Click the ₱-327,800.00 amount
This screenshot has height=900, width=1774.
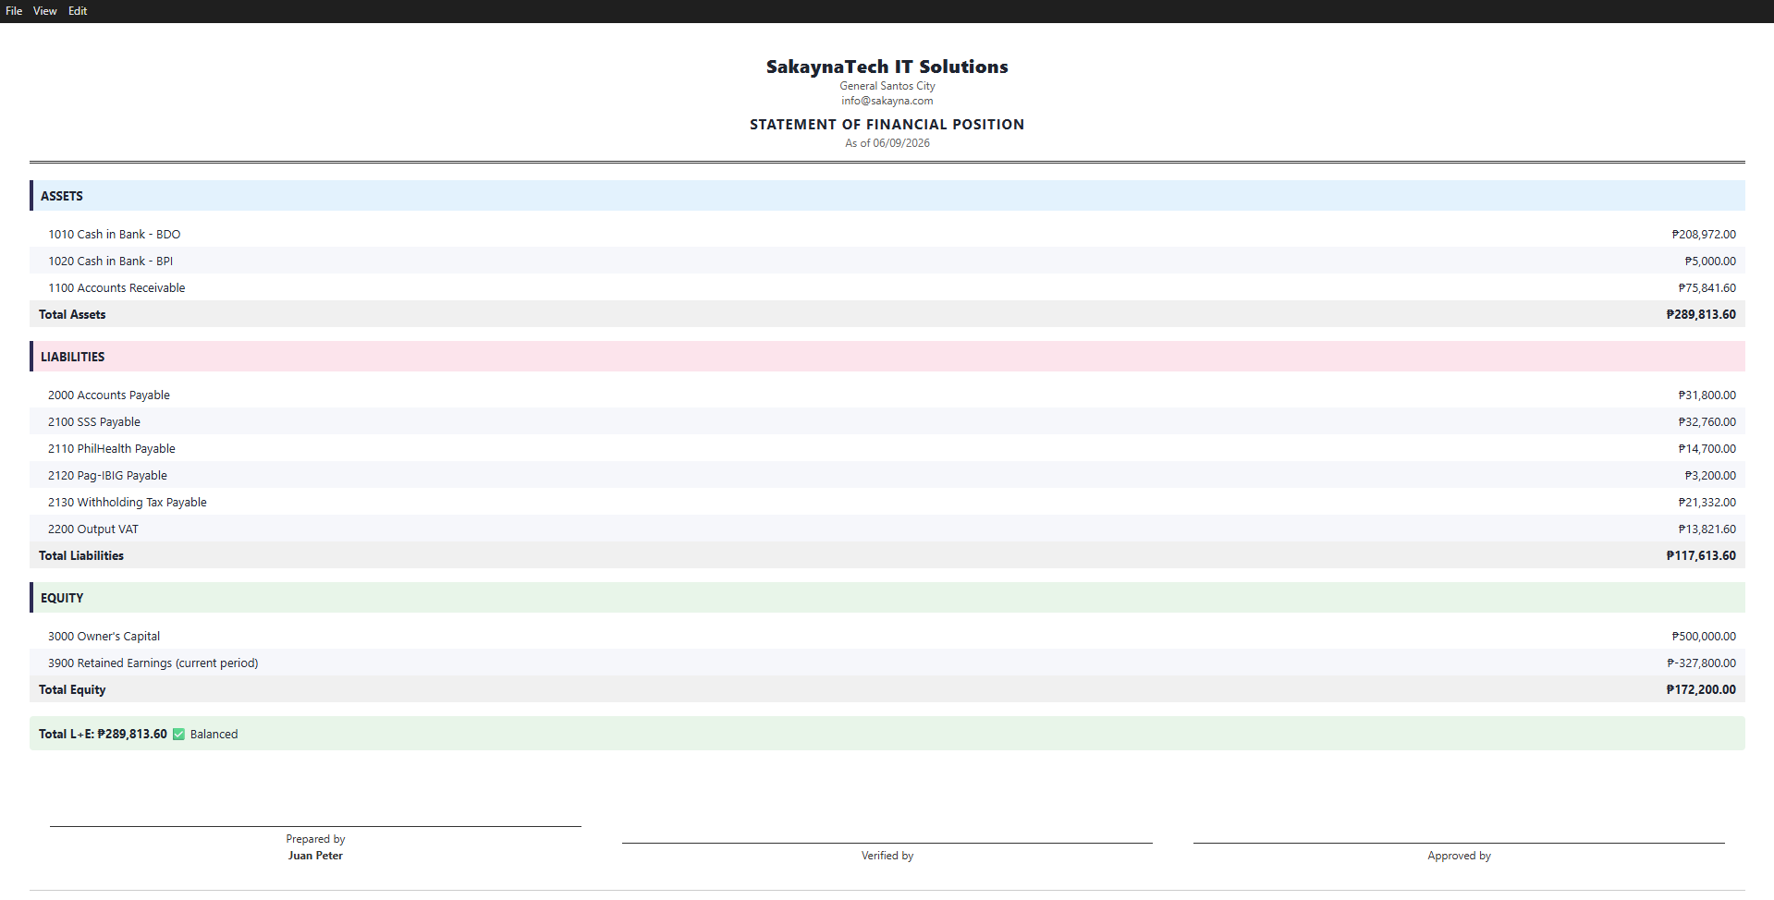[1702, 663]
